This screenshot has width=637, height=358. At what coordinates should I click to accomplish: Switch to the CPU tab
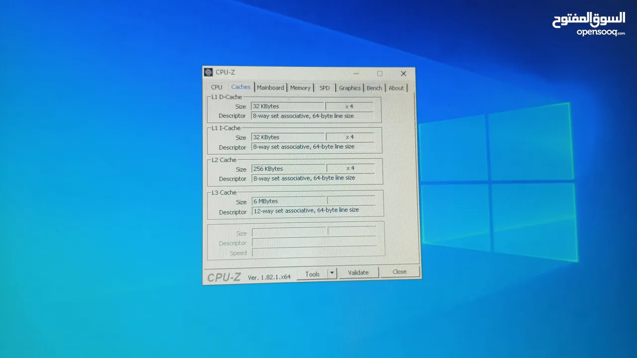coord(216,87)
